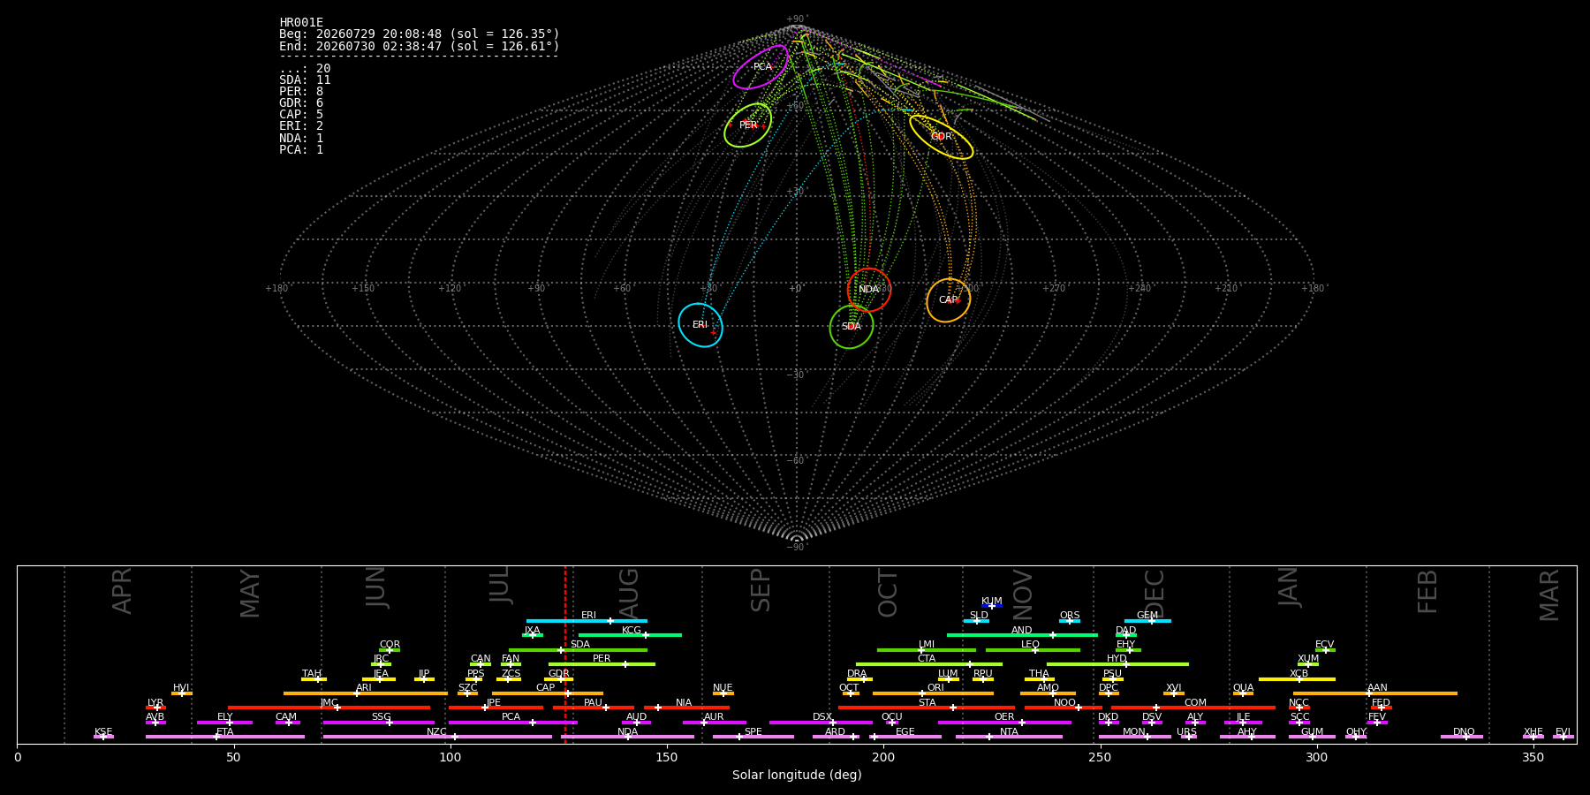
Task: Click the orange CAP radiant circle on map
Action: point(949,300)
